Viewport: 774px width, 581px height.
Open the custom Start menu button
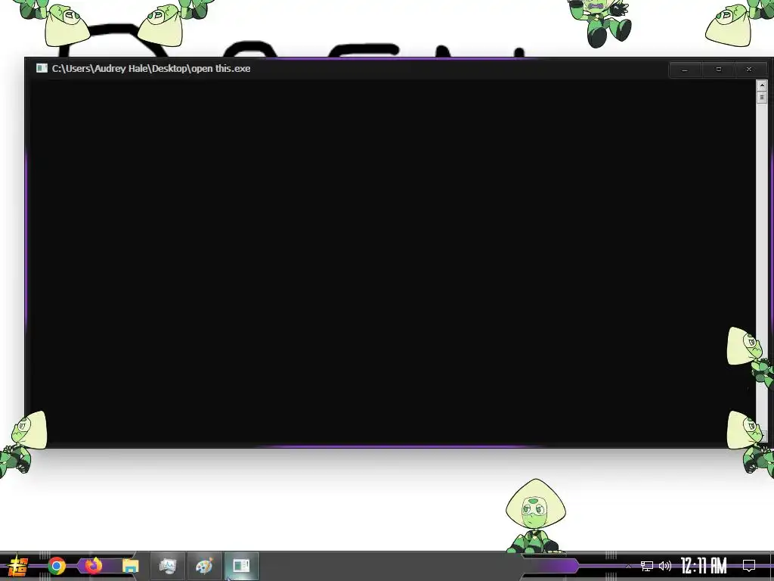point(17,566)
